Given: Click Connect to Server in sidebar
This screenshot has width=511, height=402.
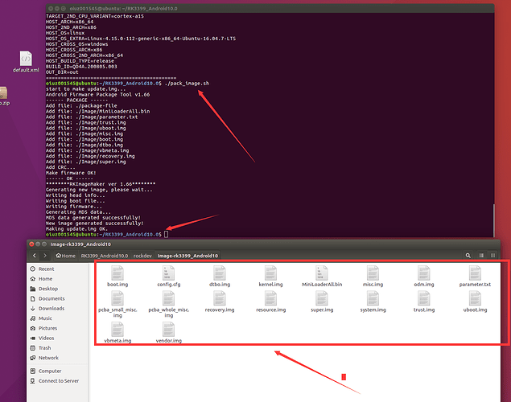Looking at the screenshot, I should pyautogui.click(x=60, y=380).
